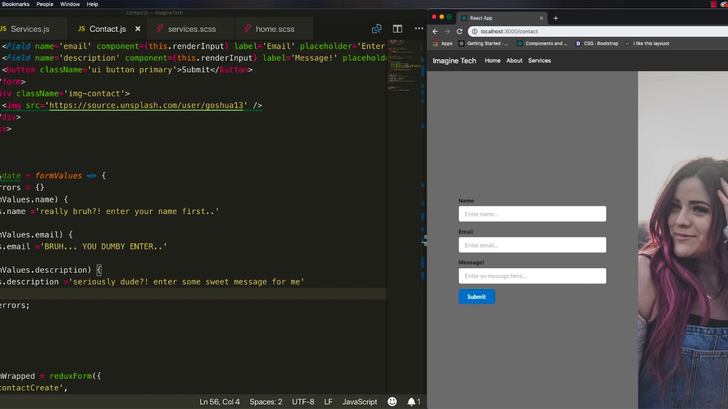
Task: Open the Getting Started bookmark
Action: [483, 43]
